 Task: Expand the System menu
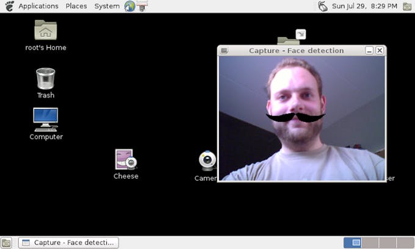107,6
